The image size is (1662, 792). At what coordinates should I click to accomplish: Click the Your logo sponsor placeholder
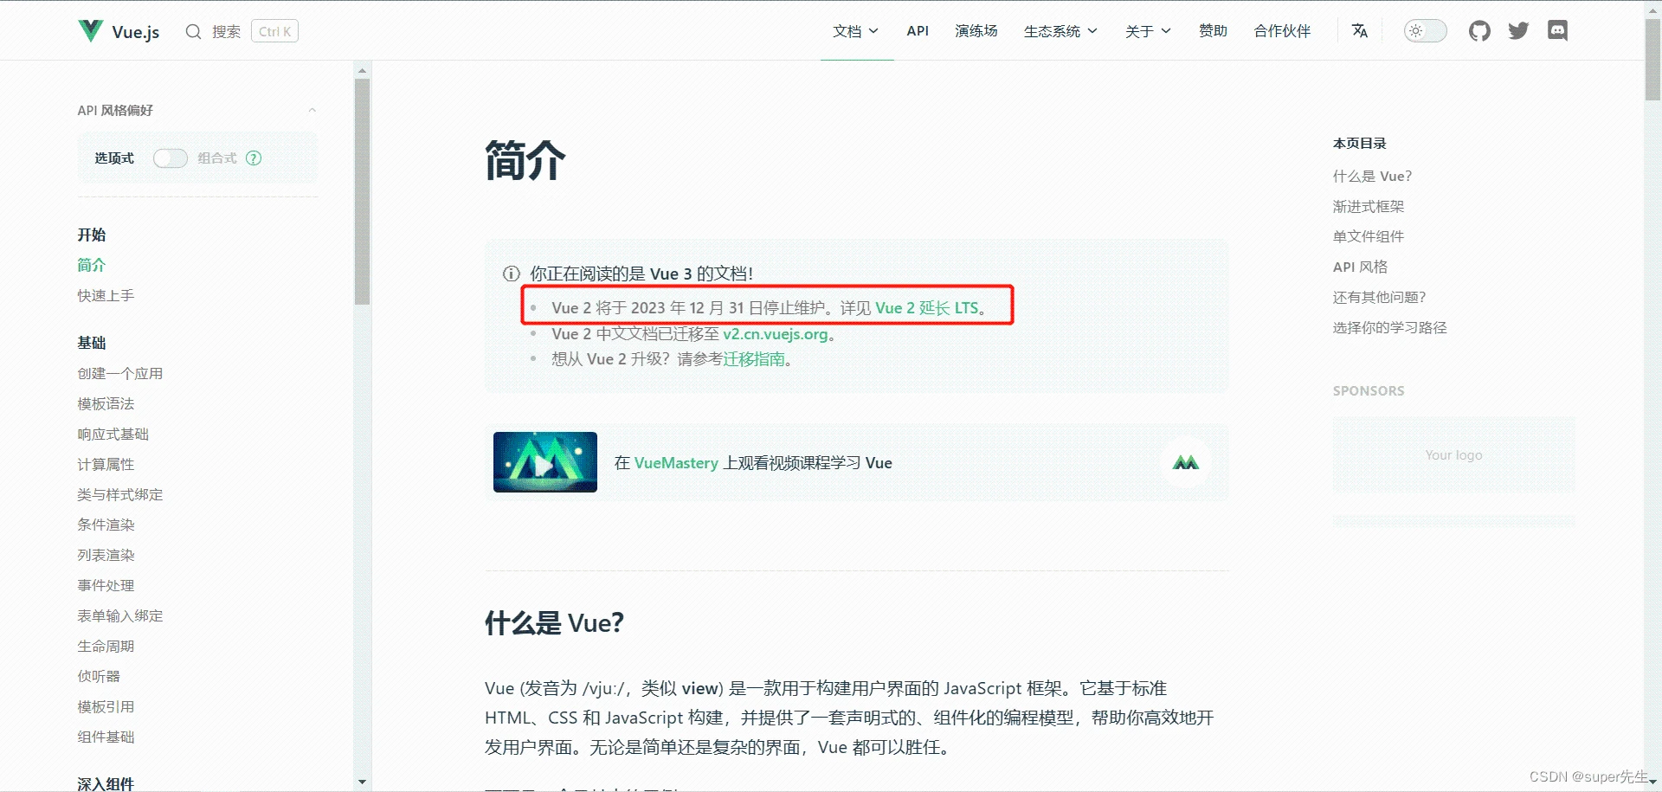(x=1454, y=455)
